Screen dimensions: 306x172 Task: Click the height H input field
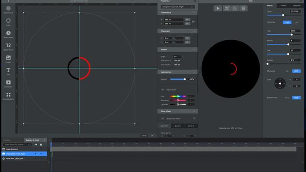[x=174, y=23]
